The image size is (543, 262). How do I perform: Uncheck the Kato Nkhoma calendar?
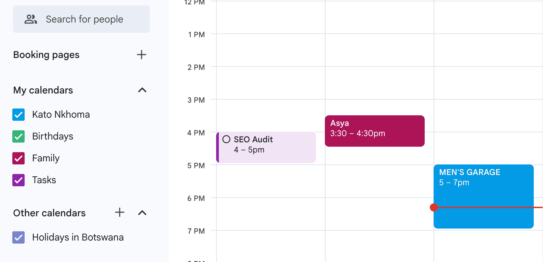pyautogui.click(x=18, y=115)
